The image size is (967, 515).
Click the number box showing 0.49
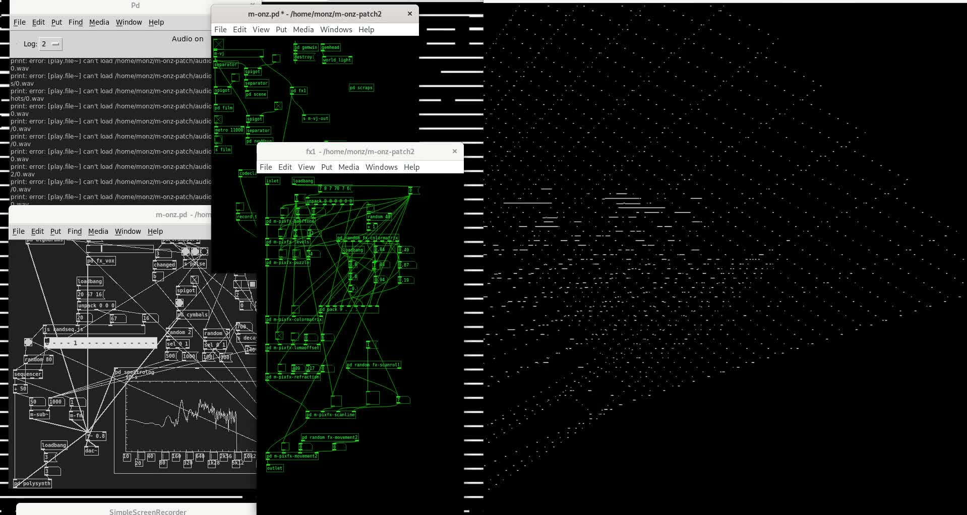405,250
